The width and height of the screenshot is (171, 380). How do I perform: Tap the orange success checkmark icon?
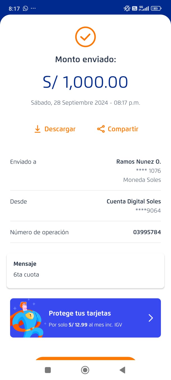85,37
